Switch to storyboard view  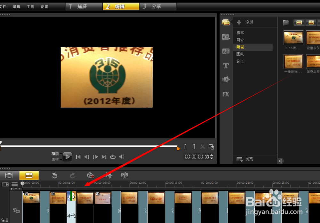[x=9, y=175]
